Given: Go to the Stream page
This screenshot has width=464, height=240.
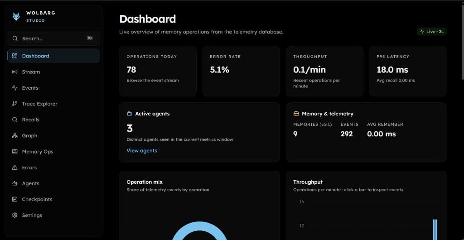Looking at the screenshot, I should (53, 72).
